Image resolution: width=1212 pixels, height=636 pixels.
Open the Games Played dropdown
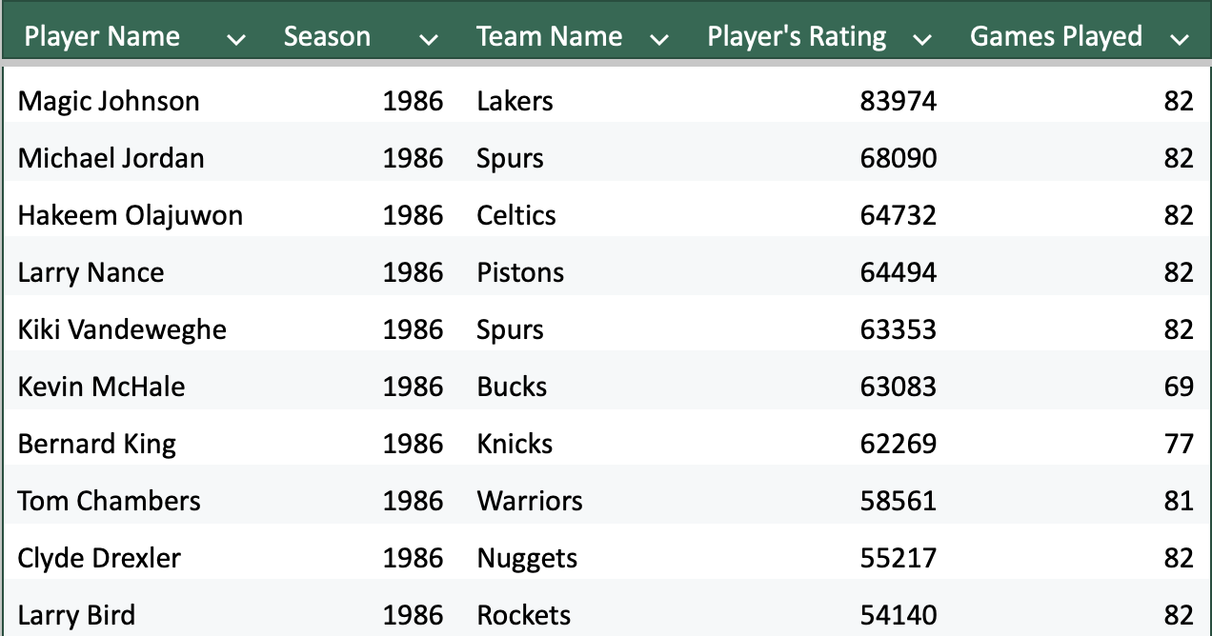point(1180,38)
